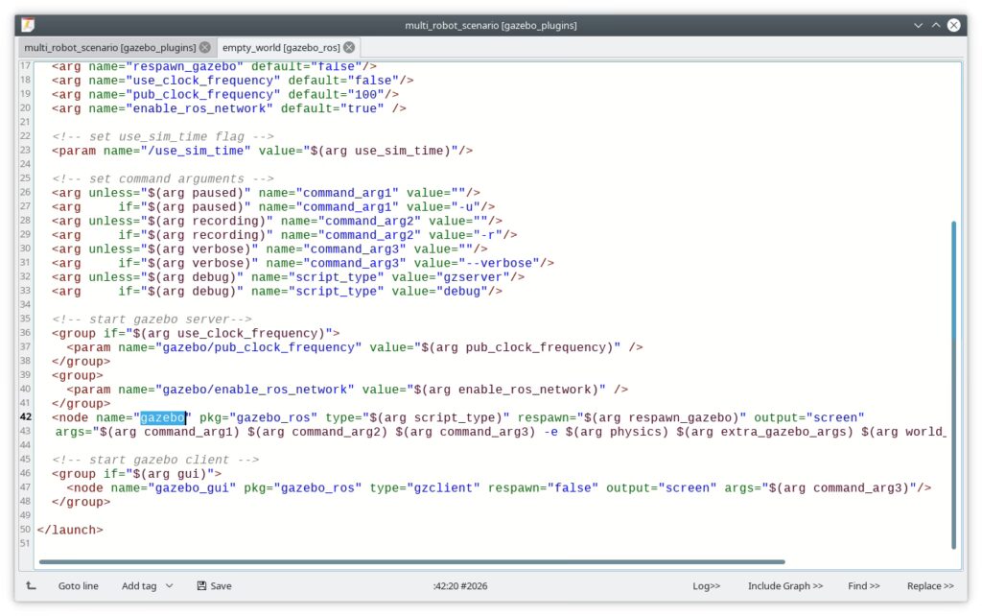Close the multi_robot_scenario tab
The height and width of the screenshot is (616, 982).
click(x=205, y=48)
